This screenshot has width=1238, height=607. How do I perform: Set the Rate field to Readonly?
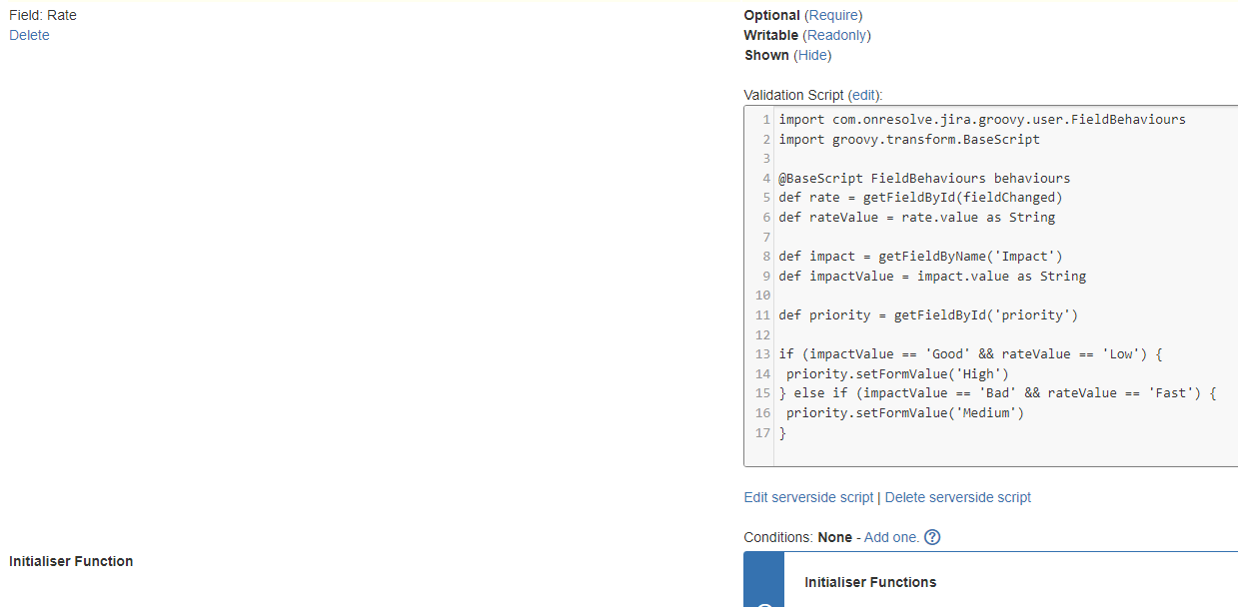click(x=837, y=35)
